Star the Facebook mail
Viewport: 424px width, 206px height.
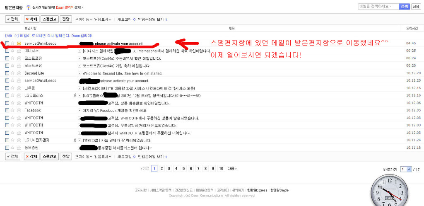tap(12, 110)
